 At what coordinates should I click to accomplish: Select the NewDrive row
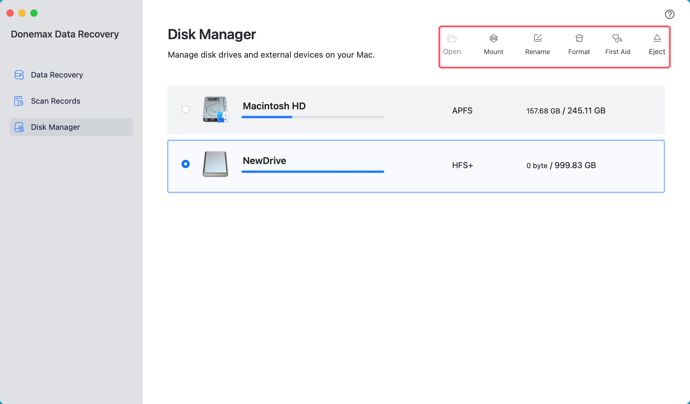(416, 166)
